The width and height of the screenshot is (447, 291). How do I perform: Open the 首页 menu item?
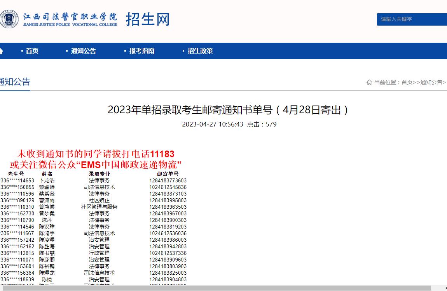point(32,51)
